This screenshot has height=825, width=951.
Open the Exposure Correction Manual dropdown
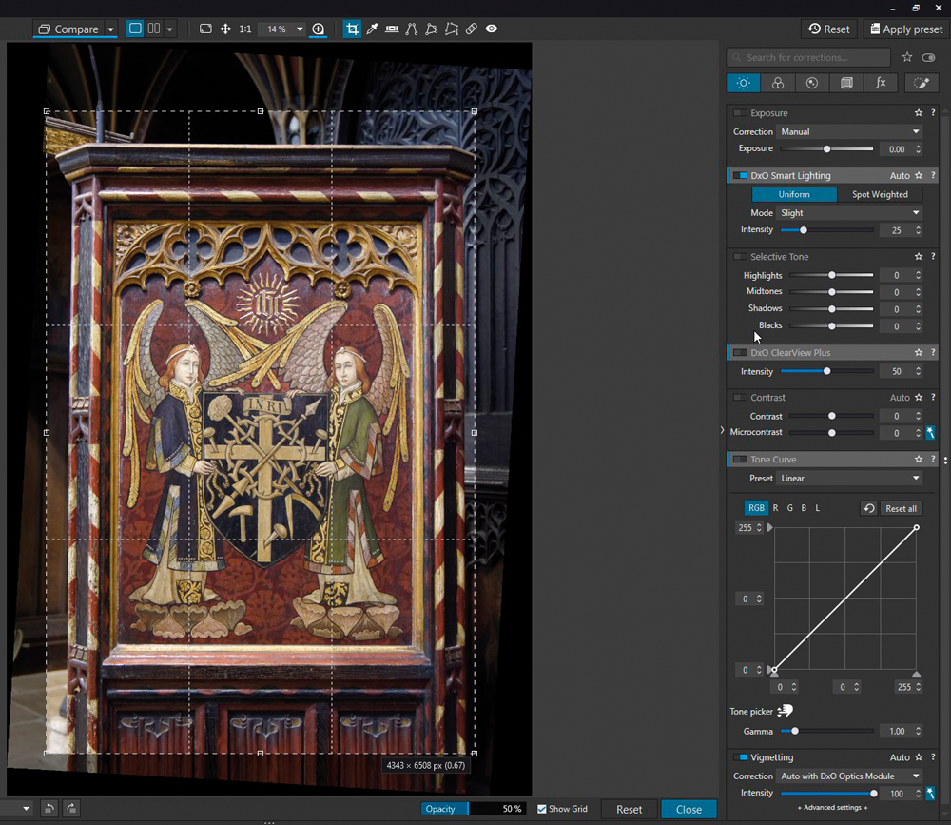(x=849, y=131)
